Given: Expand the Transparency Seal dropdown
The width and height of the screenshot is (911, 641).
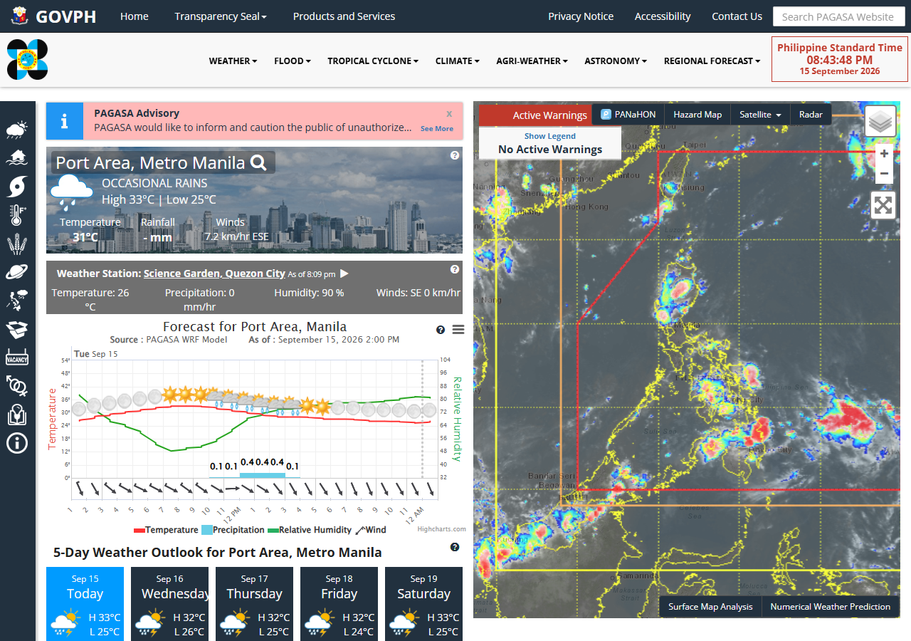Looking at the screenshot, I should (221, 16).
